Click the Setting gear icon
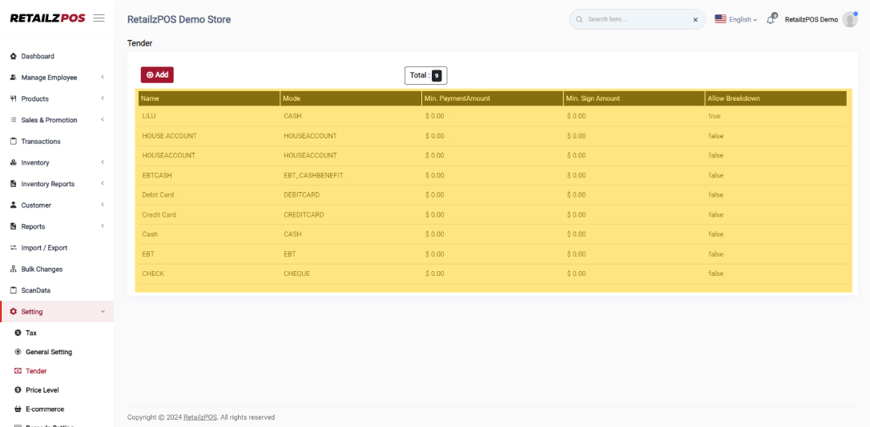 [13, 312]
